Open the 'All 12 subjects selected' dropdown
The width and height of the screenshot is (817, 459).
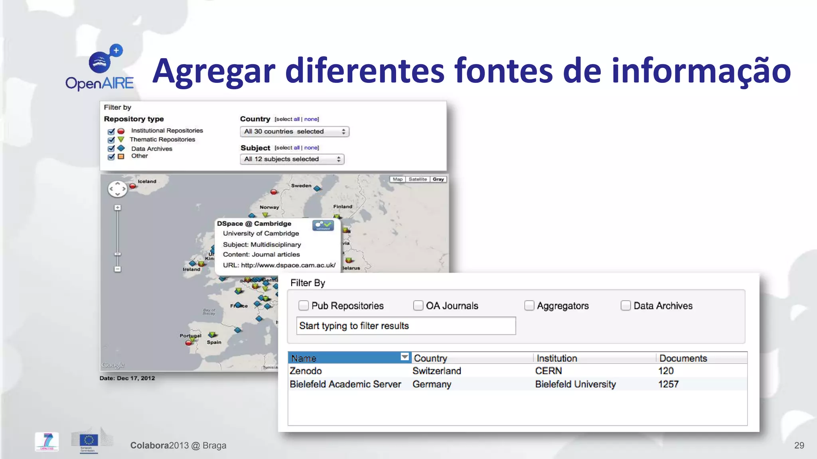(292, 159)
